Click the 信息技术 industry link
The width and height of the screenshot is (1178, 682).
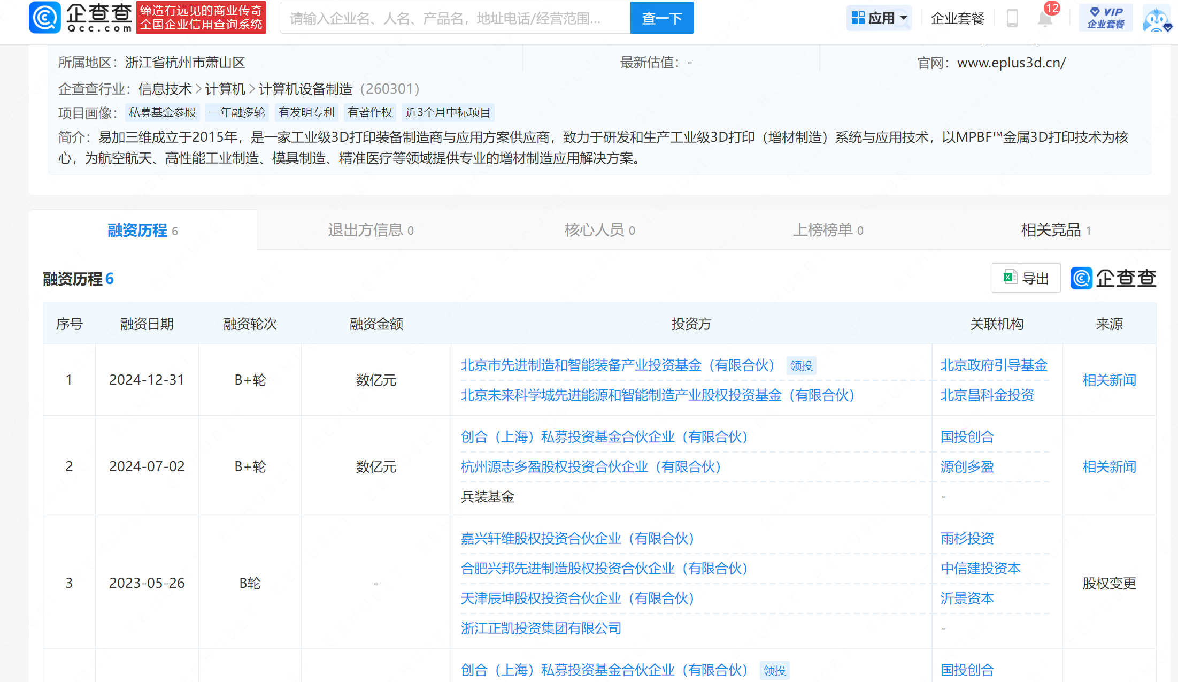(x=165, y=89)
